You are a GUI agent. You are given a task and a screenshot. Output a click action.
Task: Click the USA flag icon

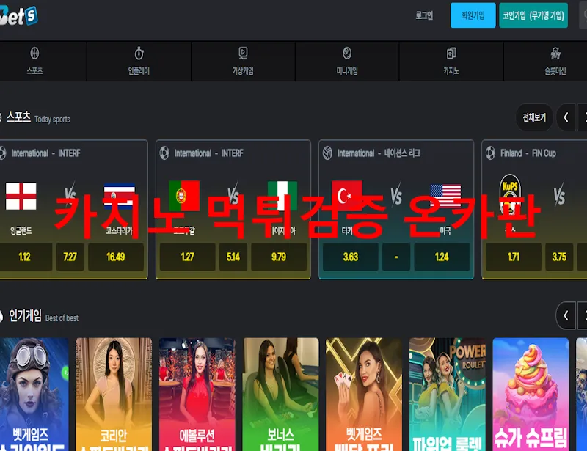point(445,196)
